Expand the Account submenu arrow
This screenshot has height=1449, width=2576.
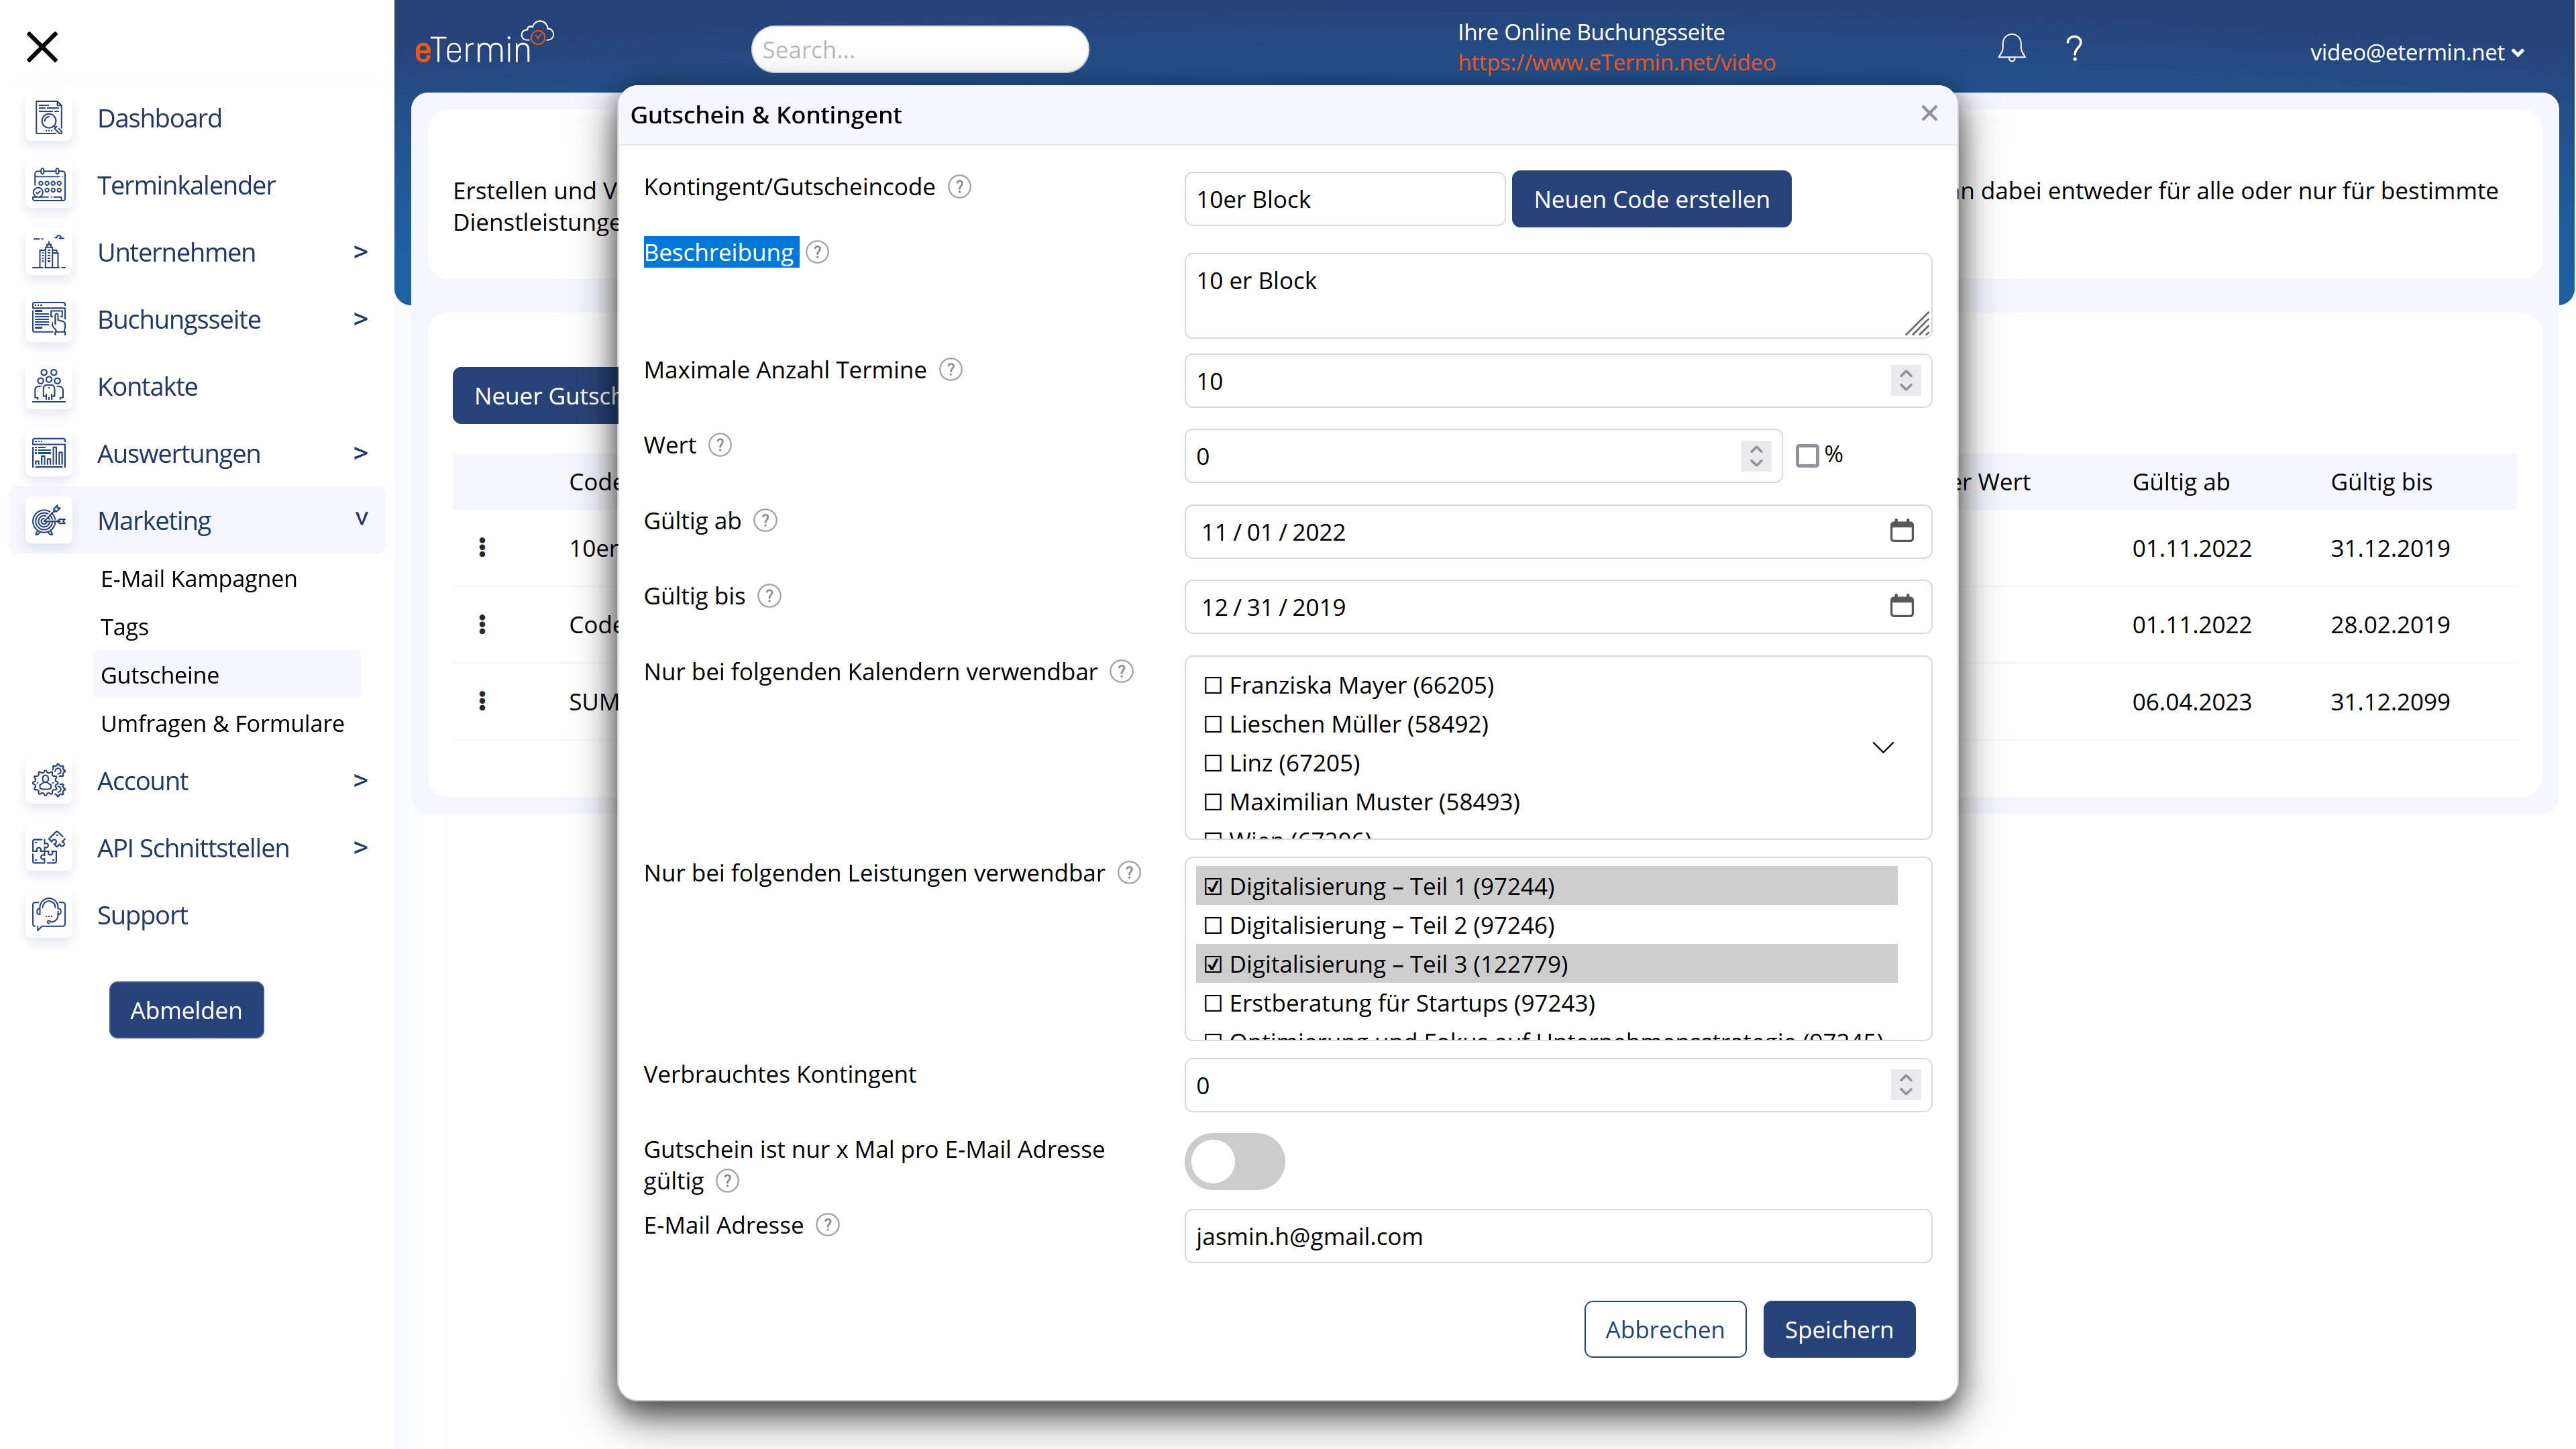(x=361, y=780)
